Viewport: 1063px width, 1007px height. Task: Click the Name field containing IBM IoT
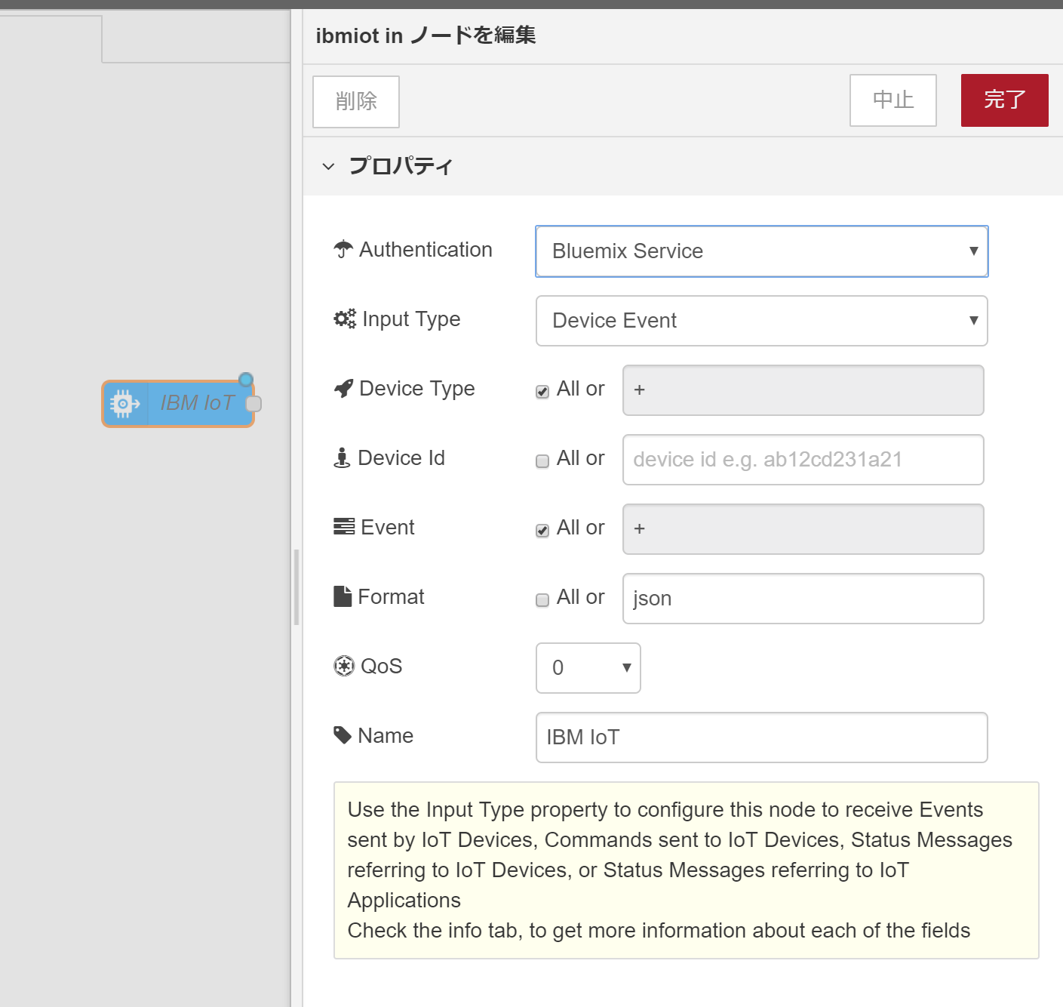[762, 738]
